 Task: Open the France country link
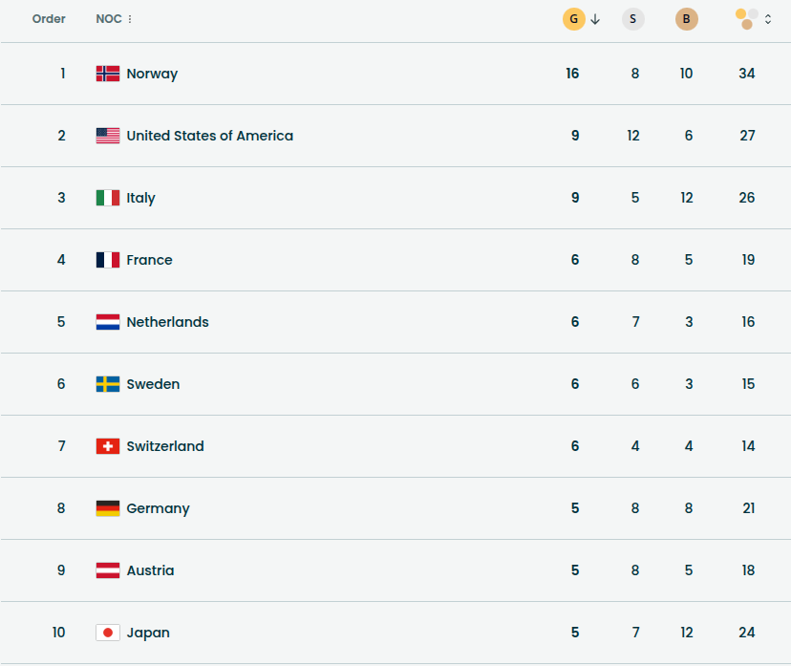tap(149, 260)
